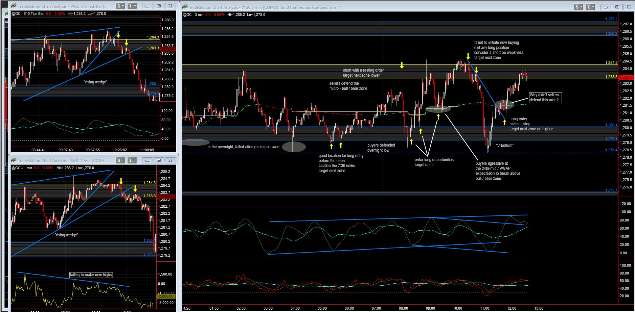
Task: Select 'sellers defend the micro - bull / bear zone'
Action: (x=348, y=86)
